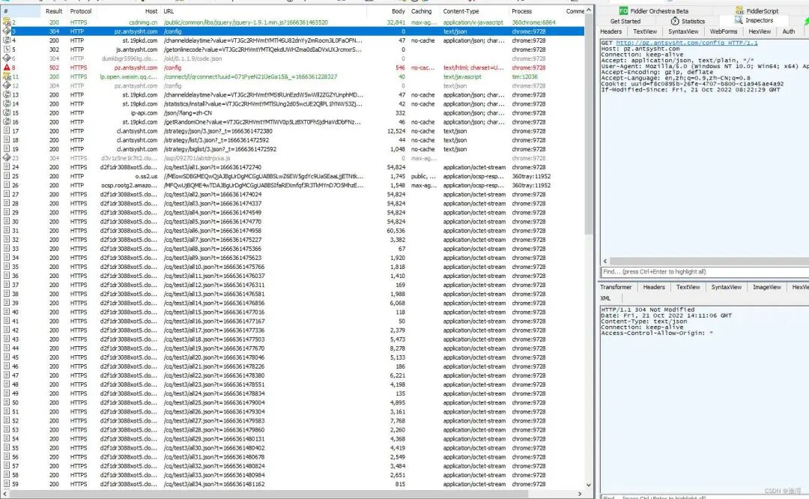The width and height of the screenshot is (809, 499).
Task: Select the /cq/test3/all19.json session row
Action: tap(293, 348)
